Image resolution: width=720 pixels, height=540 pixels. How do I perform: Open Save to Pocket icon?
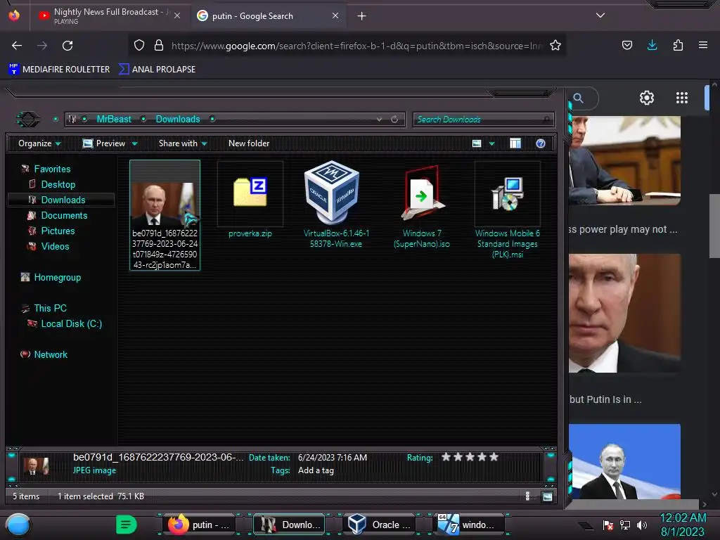626,45
